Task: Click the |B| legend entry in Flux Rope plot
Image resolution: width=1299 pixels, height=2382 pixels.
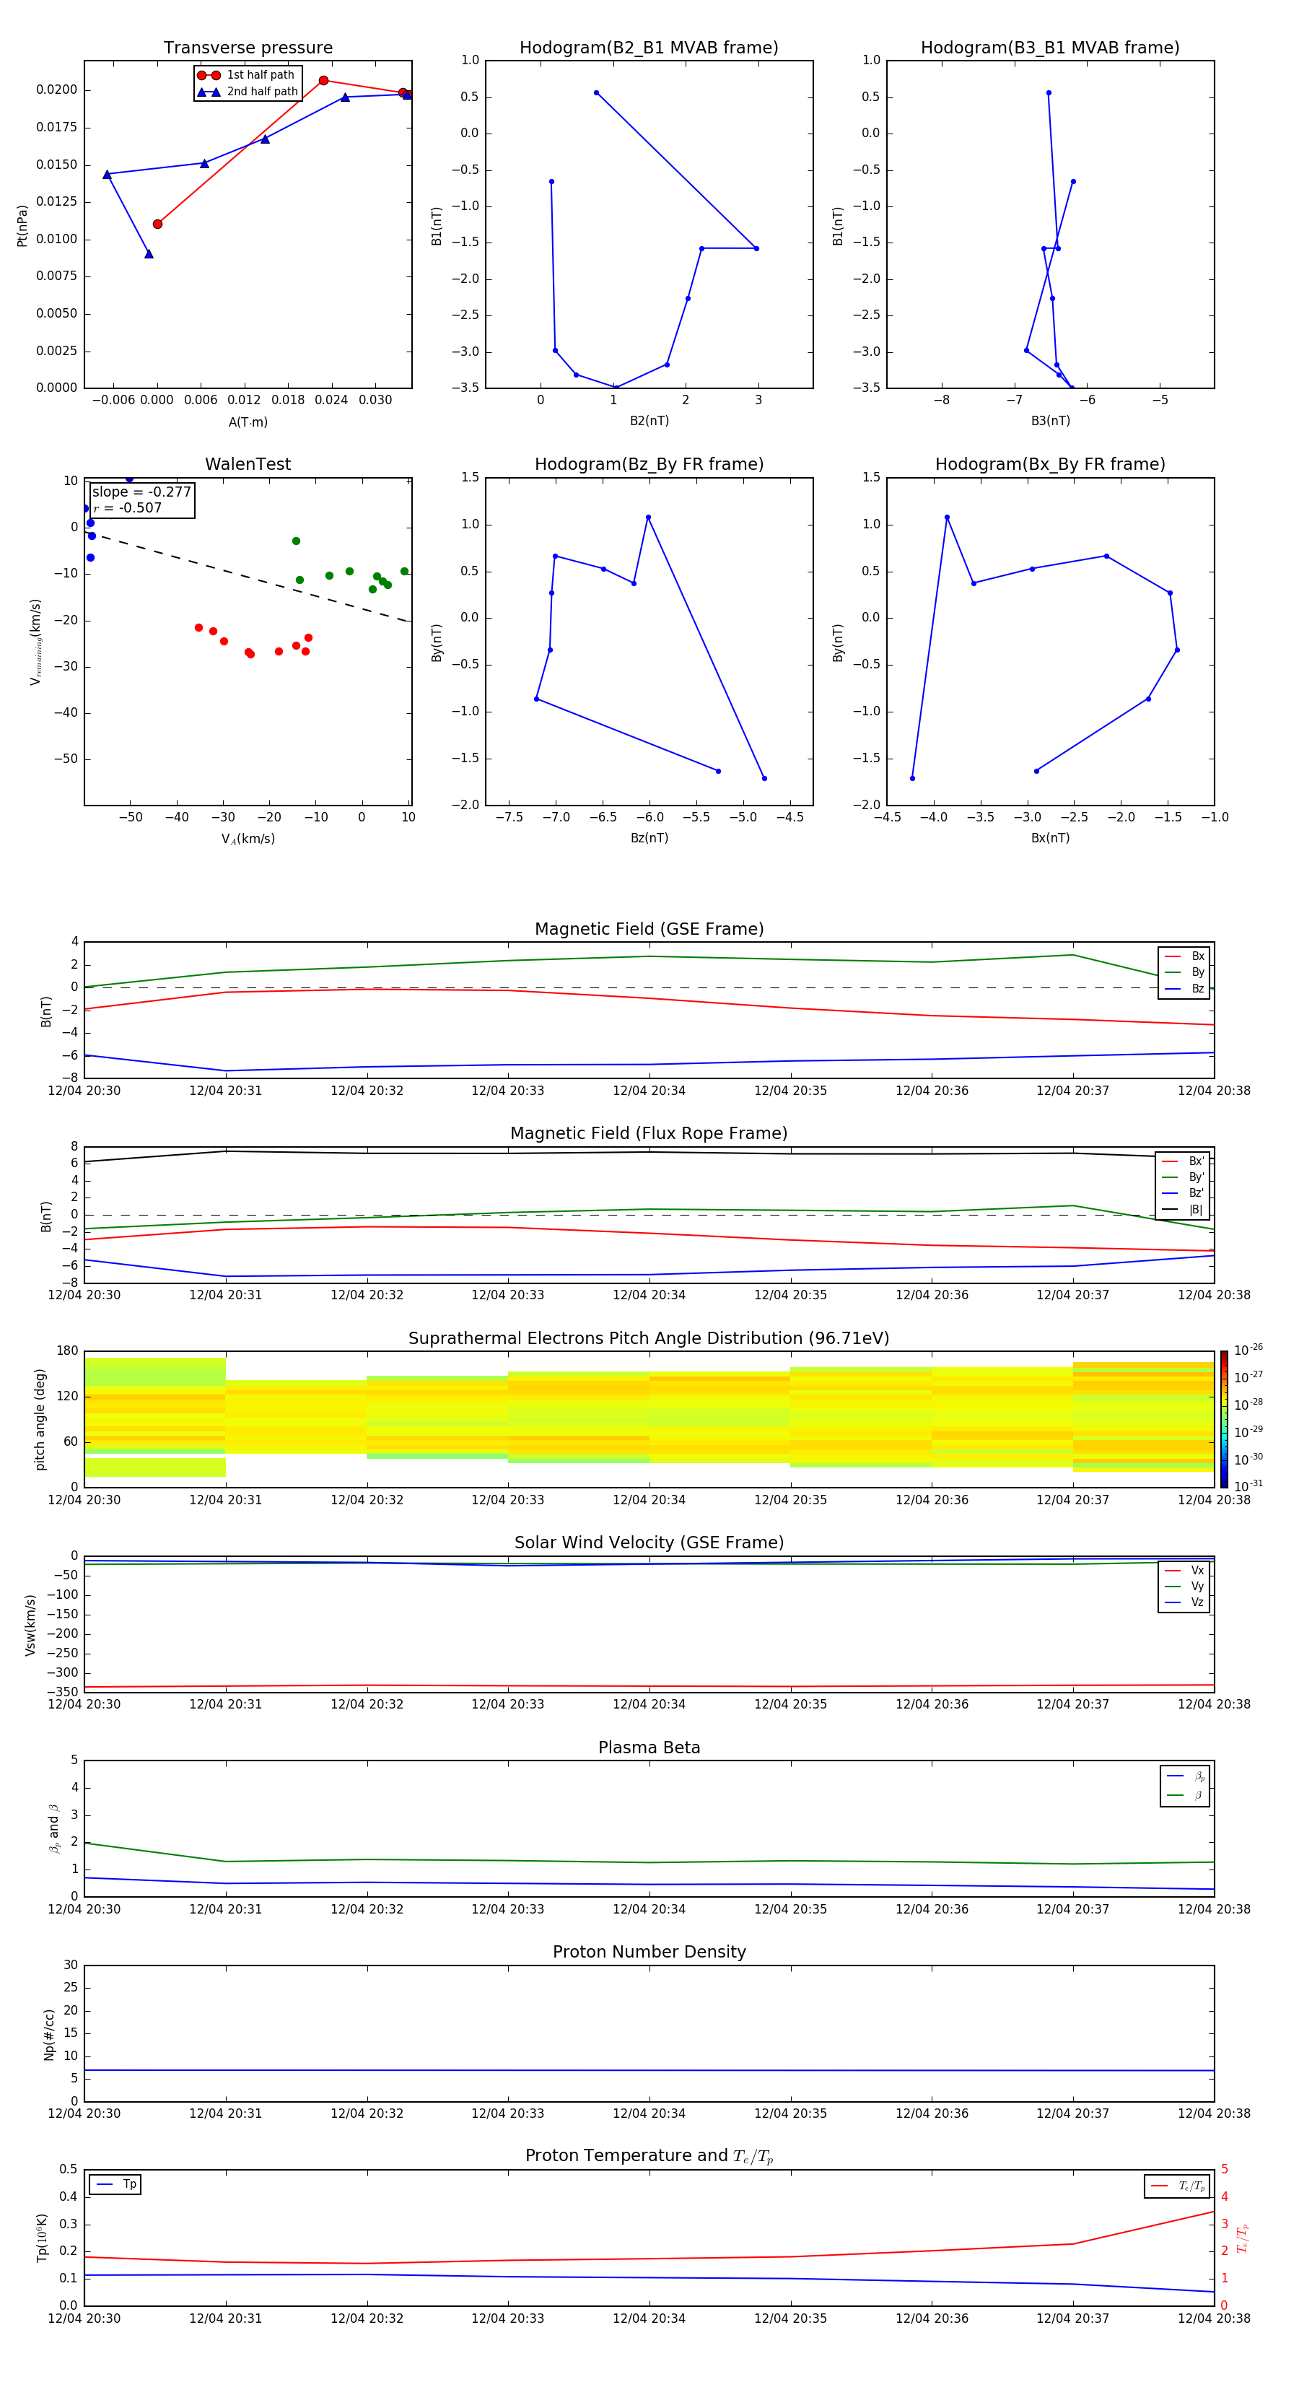Action: [1183, 1210]
